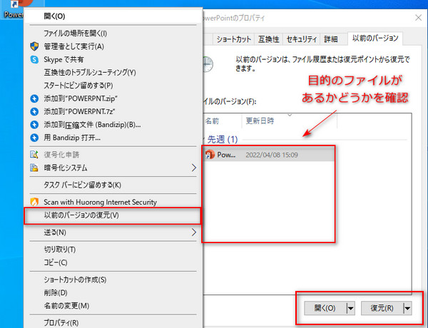Choose 開く(O) in the context menu
Screen dimensions: 428x328
(113, 16)
